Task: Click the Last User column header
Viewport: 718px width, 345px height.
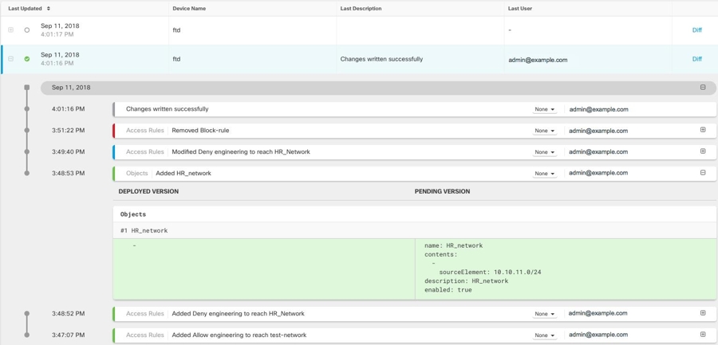Action: (x=520, y=9)
